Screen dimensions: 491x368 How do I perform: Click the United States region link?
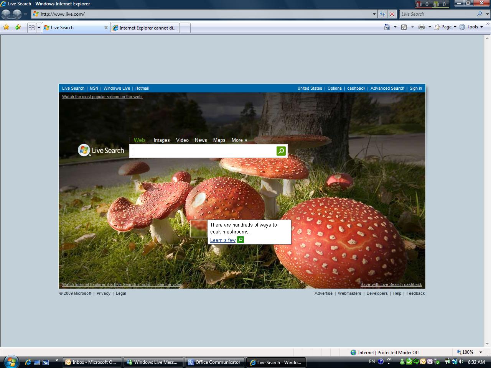click(310, 88)
